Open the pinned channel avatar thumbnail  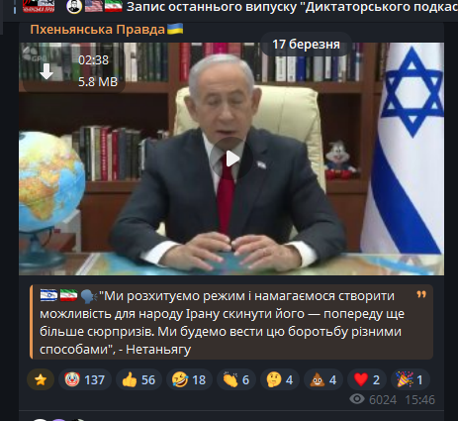[39, 6]
